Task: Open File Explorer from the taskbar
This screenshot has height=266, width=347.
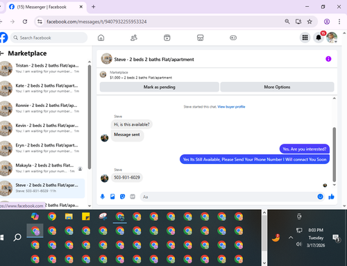Action: [69, 217]
